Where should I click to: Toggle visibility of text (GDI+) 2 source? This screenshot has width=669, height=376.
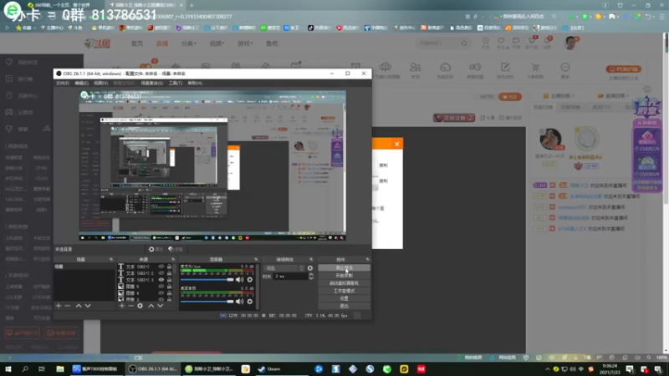click(161, 273)
